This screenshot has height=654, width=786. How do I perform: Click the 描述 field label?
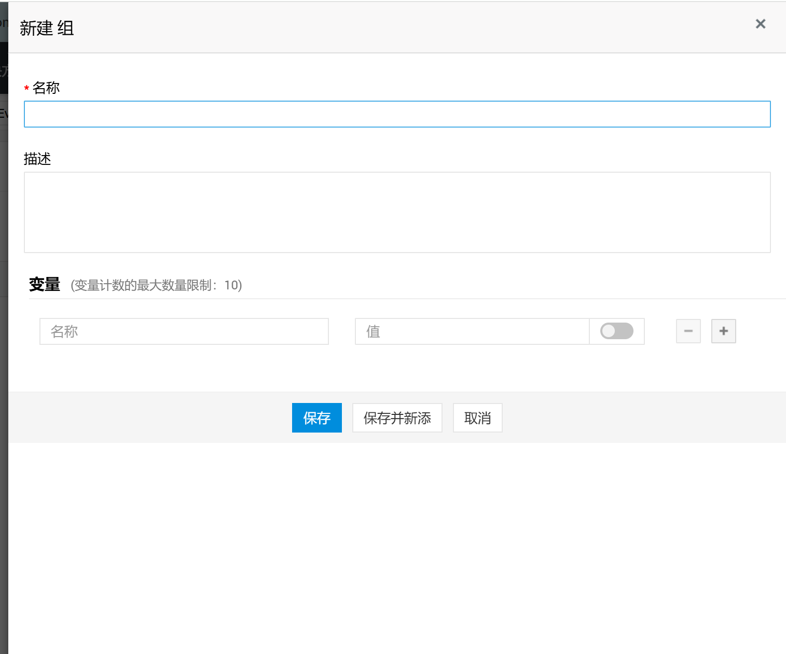37,159
